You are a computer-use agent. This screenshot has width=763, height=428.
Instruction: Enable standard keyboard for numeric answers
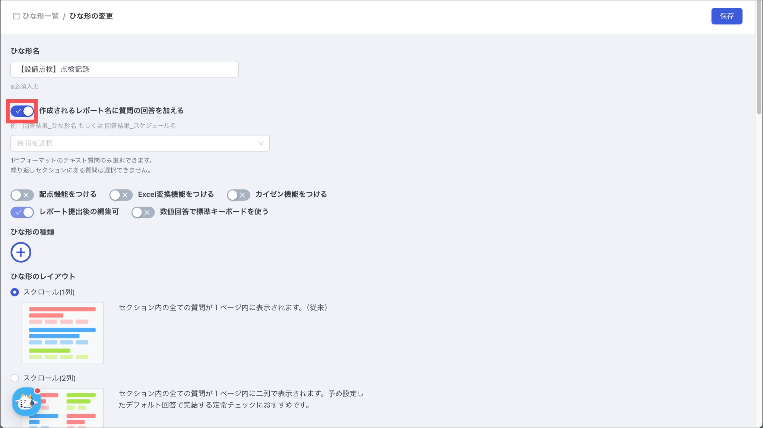pos(143,212)
